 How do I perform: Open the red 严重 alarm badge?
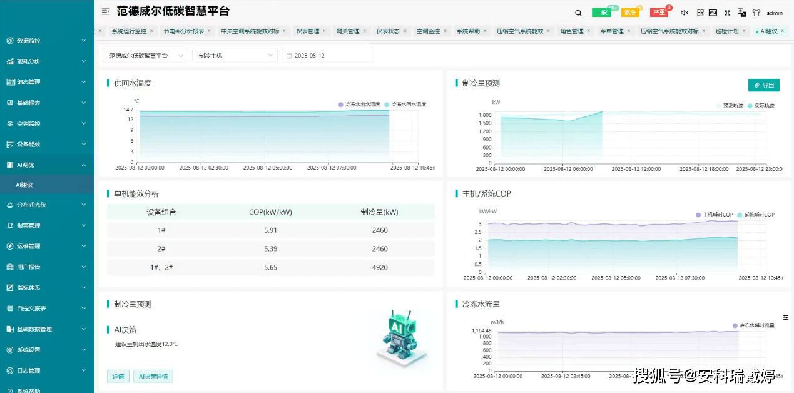point(659,13)
